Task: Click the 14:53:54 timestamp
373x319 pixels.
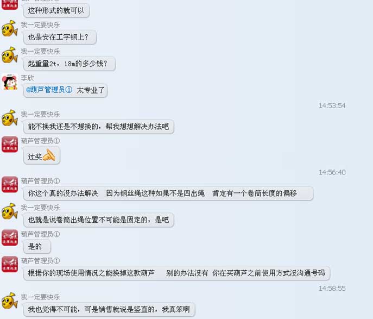Action: [x=332, y=105]
